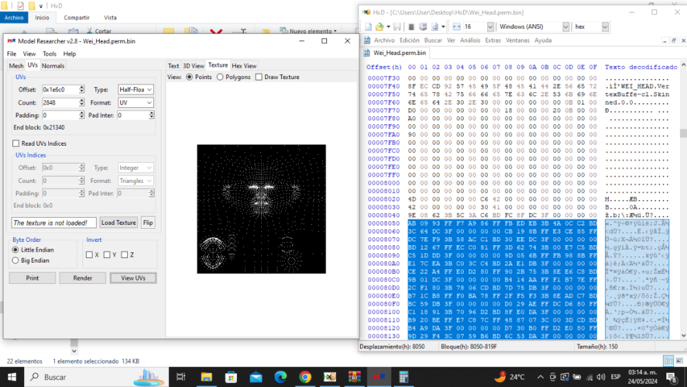687x387 pixels.
Task: Open the Análisis menu in HxD
Action: pyautogui.click(x=470, y=41)
